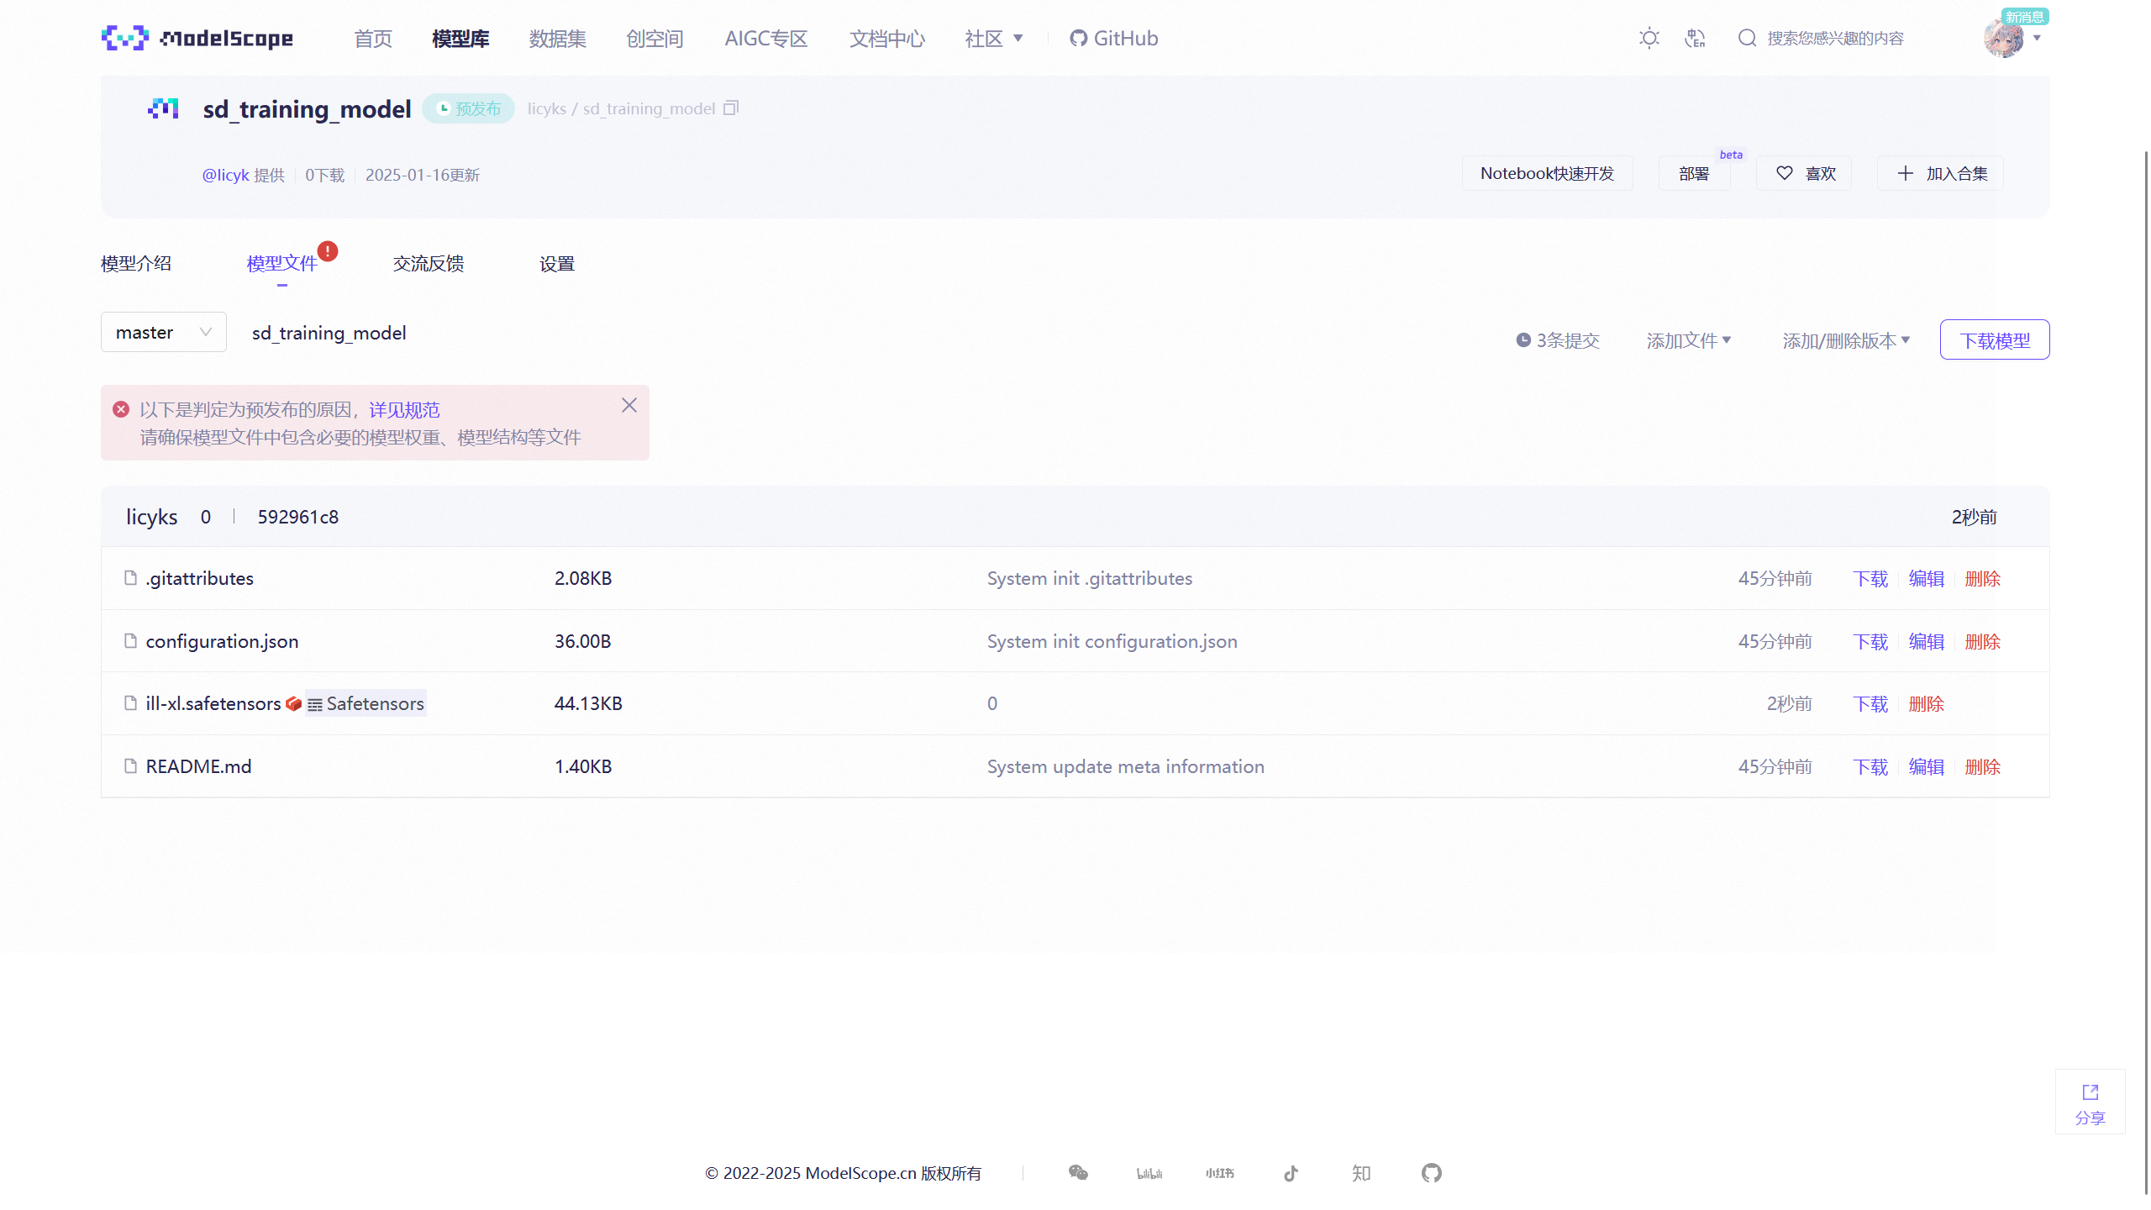Switch to the 模型介绍 tab
Viewport: 2151px width, 1210px height.
(x=135, y=263)
